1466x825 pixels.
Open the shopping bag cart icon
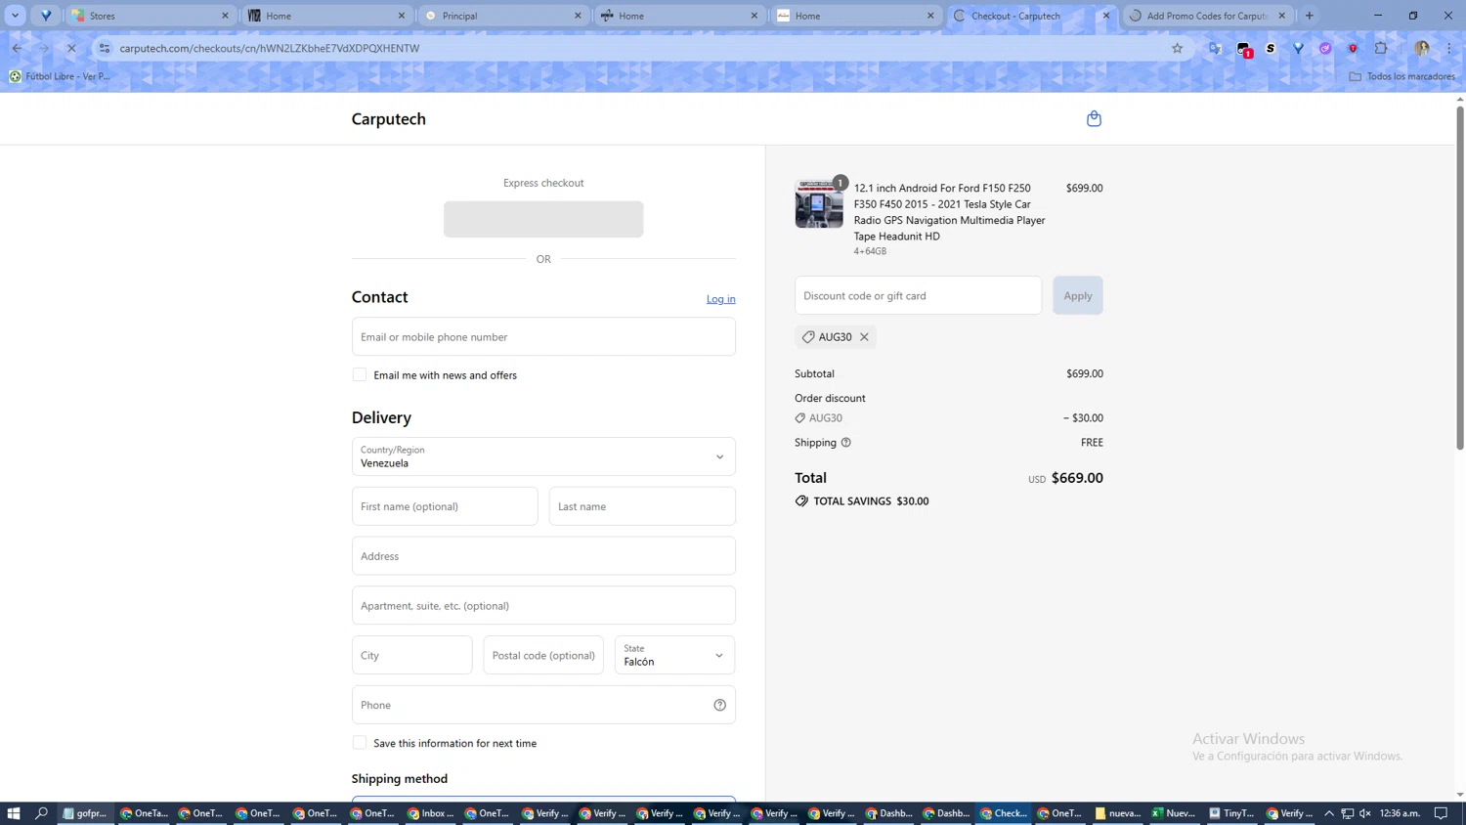pyautogui.click(x=1094, y=118)
